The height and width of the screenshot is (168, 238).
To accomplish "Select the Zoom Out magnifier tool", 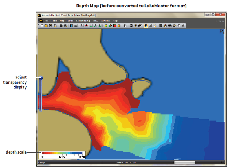I will 65,25.
